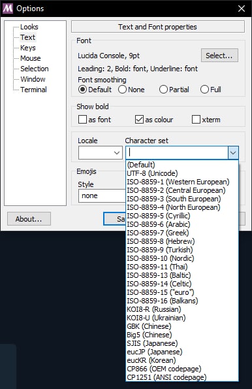The height and width of the screenshot is (389, 252).
Task: Open the Looks options page
Action: click(x=29, y=27)
